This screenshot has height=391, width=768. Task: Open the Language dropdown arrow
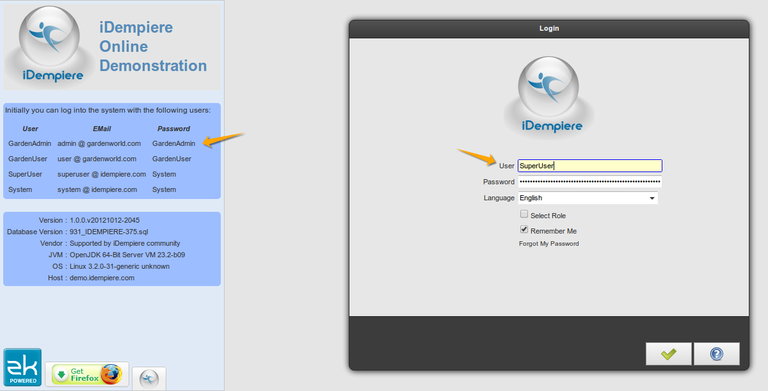652,198
